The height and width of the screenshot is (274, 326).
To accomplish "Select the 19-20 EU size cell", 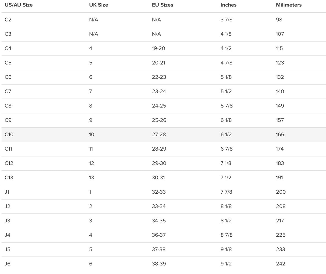I will pos(158,48).
